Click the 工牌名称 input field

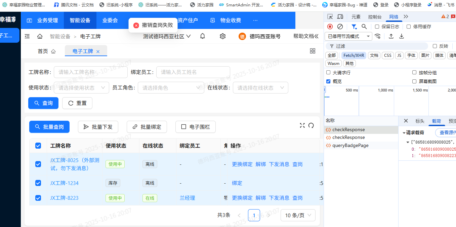tap(91, 72)
